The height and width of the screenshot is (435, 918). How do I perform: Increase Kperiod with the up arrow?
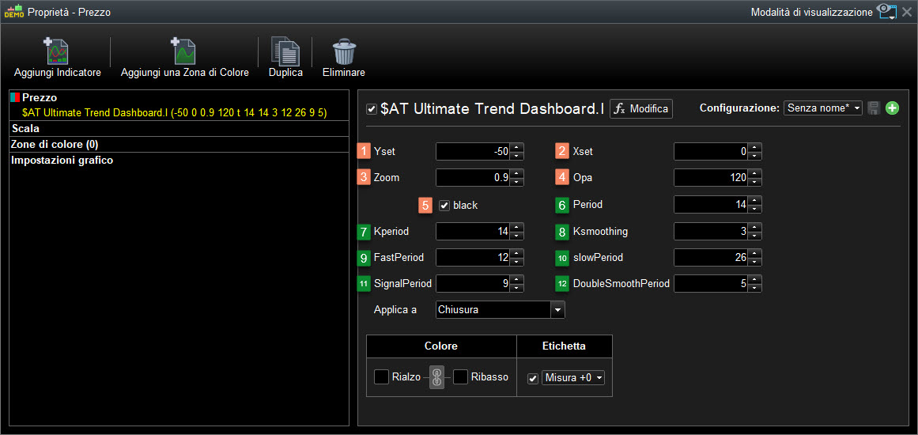pos(517,227)
